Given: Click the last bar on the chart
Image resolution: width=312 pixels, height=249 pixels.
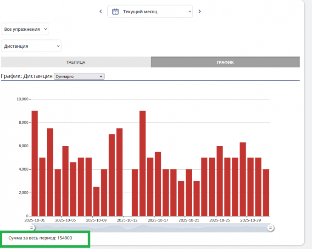Looking at the screenshot, I should tap(266, 193).
